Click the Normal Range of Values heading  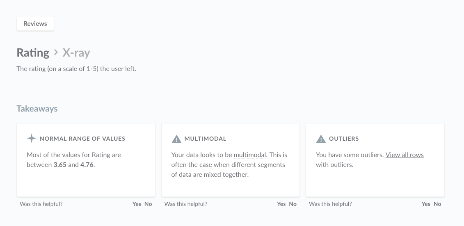pos(82,139)
